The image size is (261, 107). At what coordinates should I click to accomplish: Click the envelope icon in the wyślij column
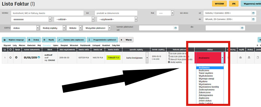(241, 58)
